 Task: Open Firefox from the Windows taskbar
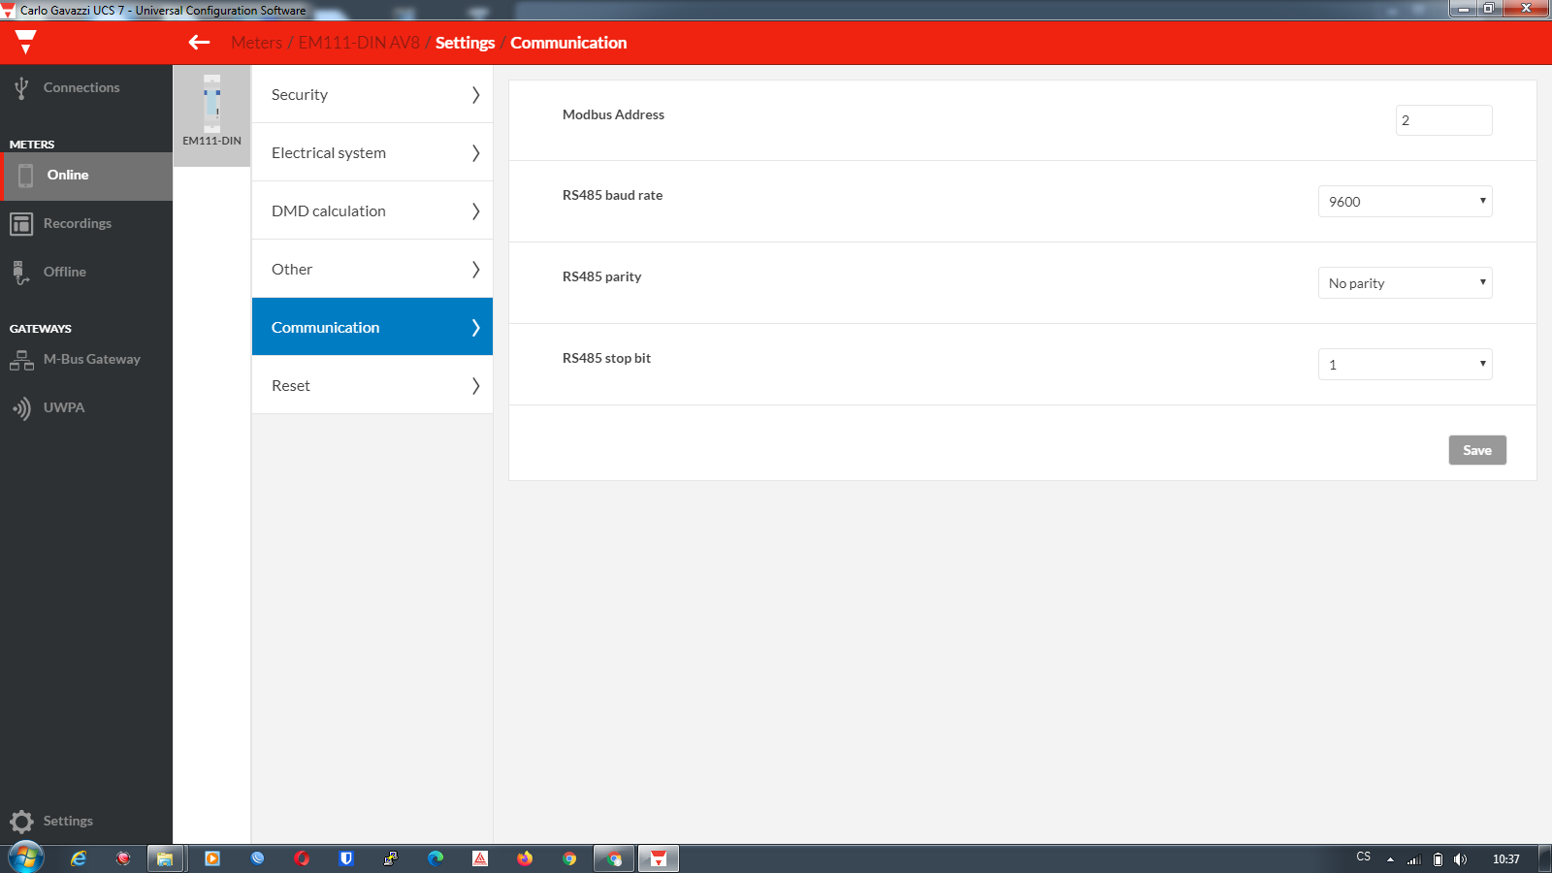[525, 858]
